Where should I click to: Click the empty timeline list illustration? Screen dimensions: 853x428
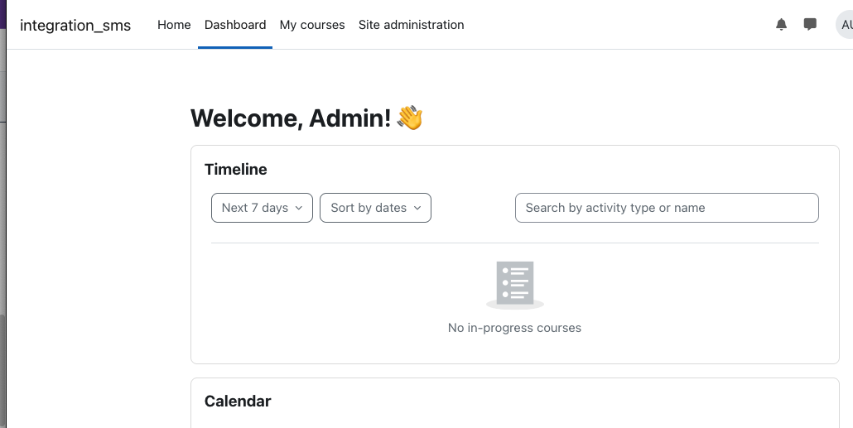click(x=514, y=286)
